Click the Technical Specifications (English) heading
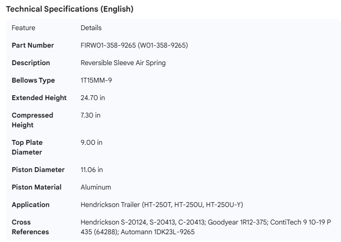Screen dimensions: 341x242 (x=69, y=9)
